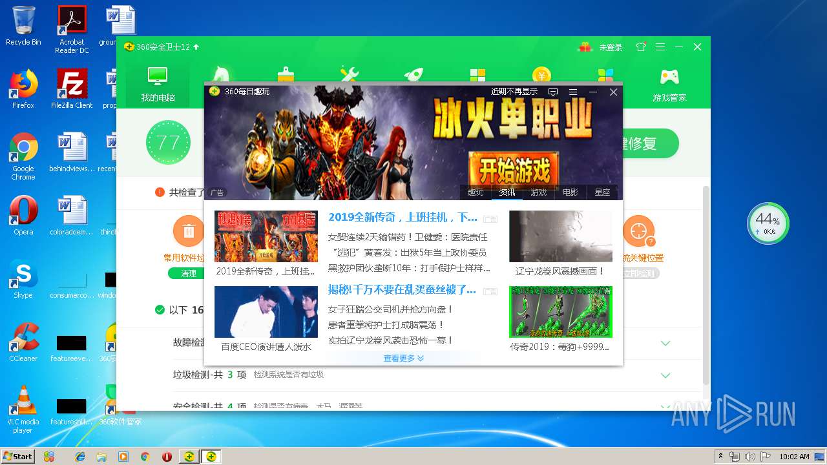Click the feedback message icon in popup title bar
The image size is (827, 465).
[553, 92]
